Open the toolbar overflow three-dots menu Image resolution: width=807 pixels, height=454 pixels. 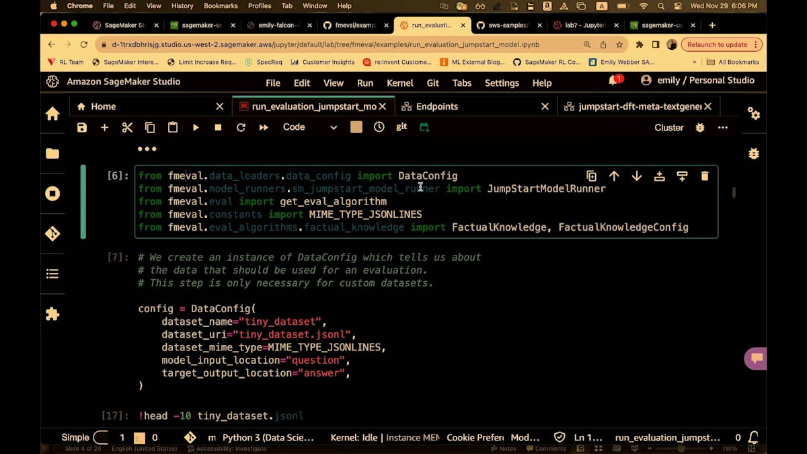pyautogui.click(x=723, y=127)
